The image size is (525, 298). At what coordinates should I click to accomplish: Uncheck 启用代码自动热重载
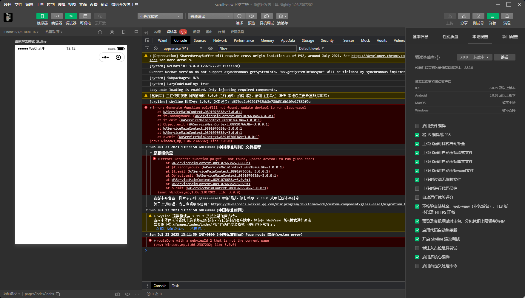tap(417, 230)
